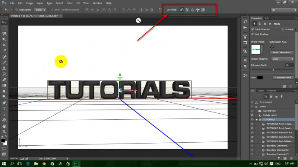This screenshot has width=298, height=167.
Task: Click the Roll 3D Object mode icon
Action: pyautogui.click(x=187, y=10)
